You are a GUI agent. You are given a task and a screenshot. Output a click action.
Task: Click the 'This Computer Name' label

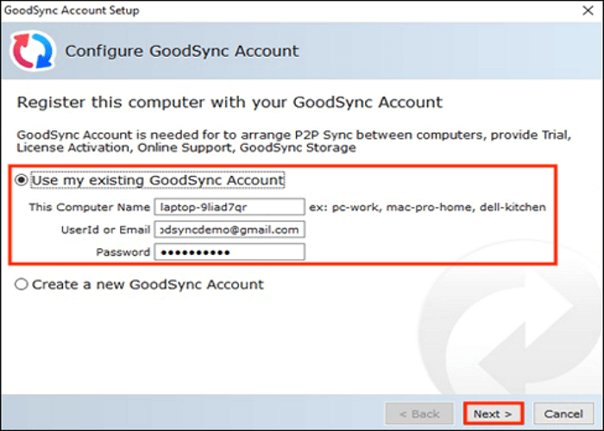click(x=89, y=208)
